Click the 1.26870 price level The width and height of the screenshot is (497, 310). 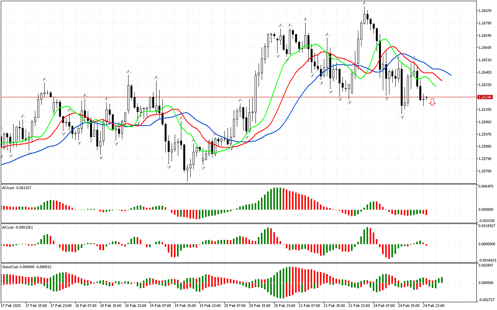(485, 10)
